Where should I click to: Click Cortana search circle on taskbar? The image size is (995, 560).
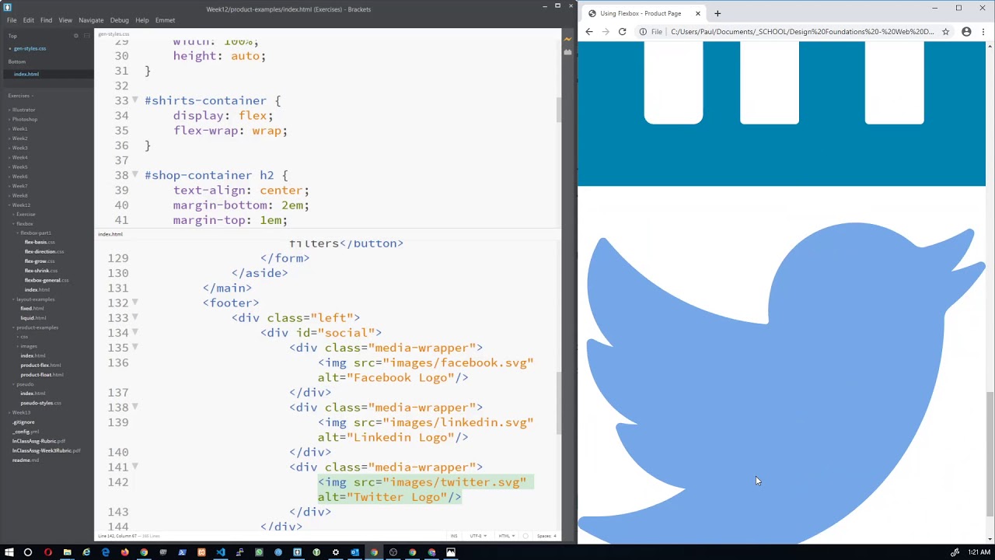[x=28, y=552]
